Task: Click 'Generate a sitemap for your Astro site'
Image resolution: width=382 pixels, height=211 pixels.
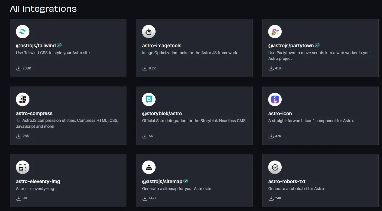Action: click(x=177, y=189)
